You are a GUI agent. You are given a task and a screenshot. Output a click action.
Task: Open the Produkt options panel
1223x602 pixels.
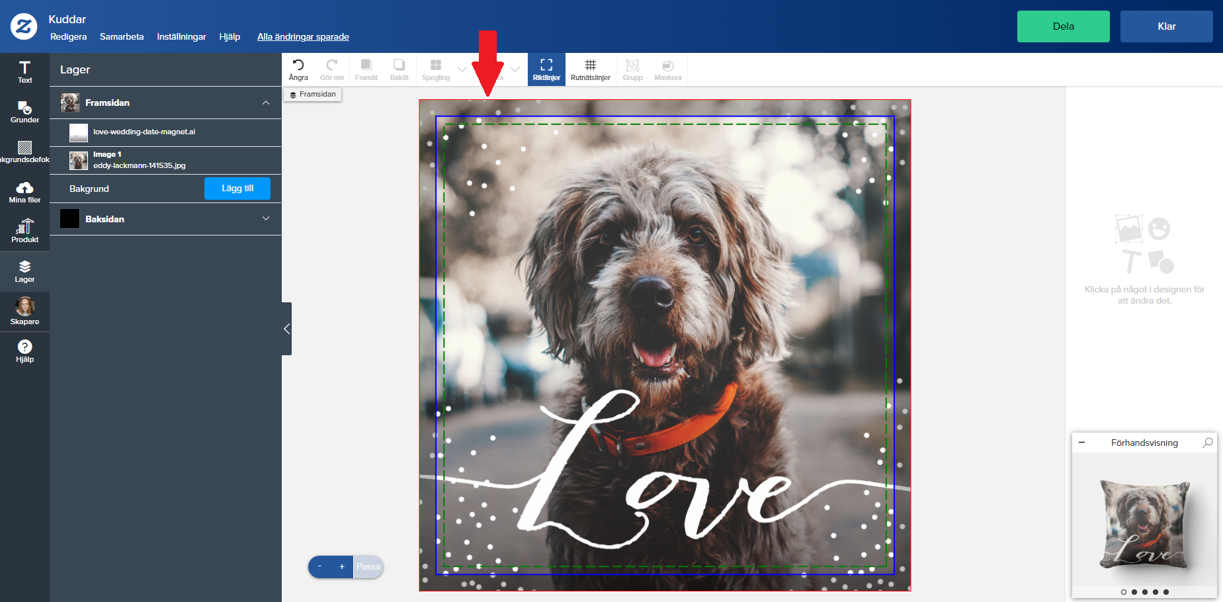(x=24, y=232)
